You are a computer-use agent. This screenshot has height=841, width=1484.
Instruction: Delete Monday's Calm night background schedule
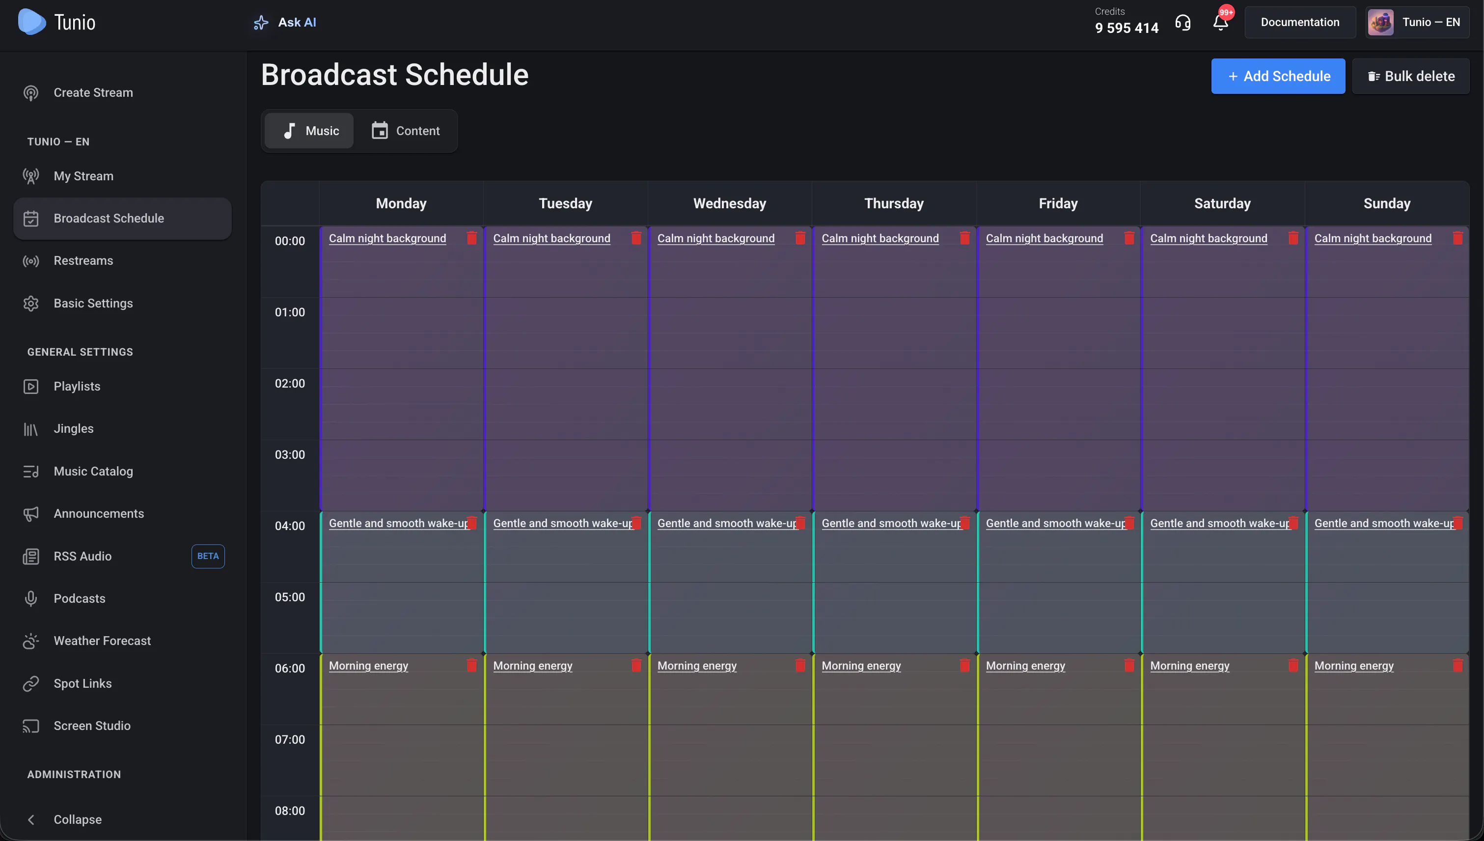point(472,238)
